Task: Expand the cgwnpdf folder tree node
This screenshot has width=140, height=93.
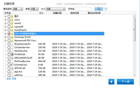Action: 5,27
